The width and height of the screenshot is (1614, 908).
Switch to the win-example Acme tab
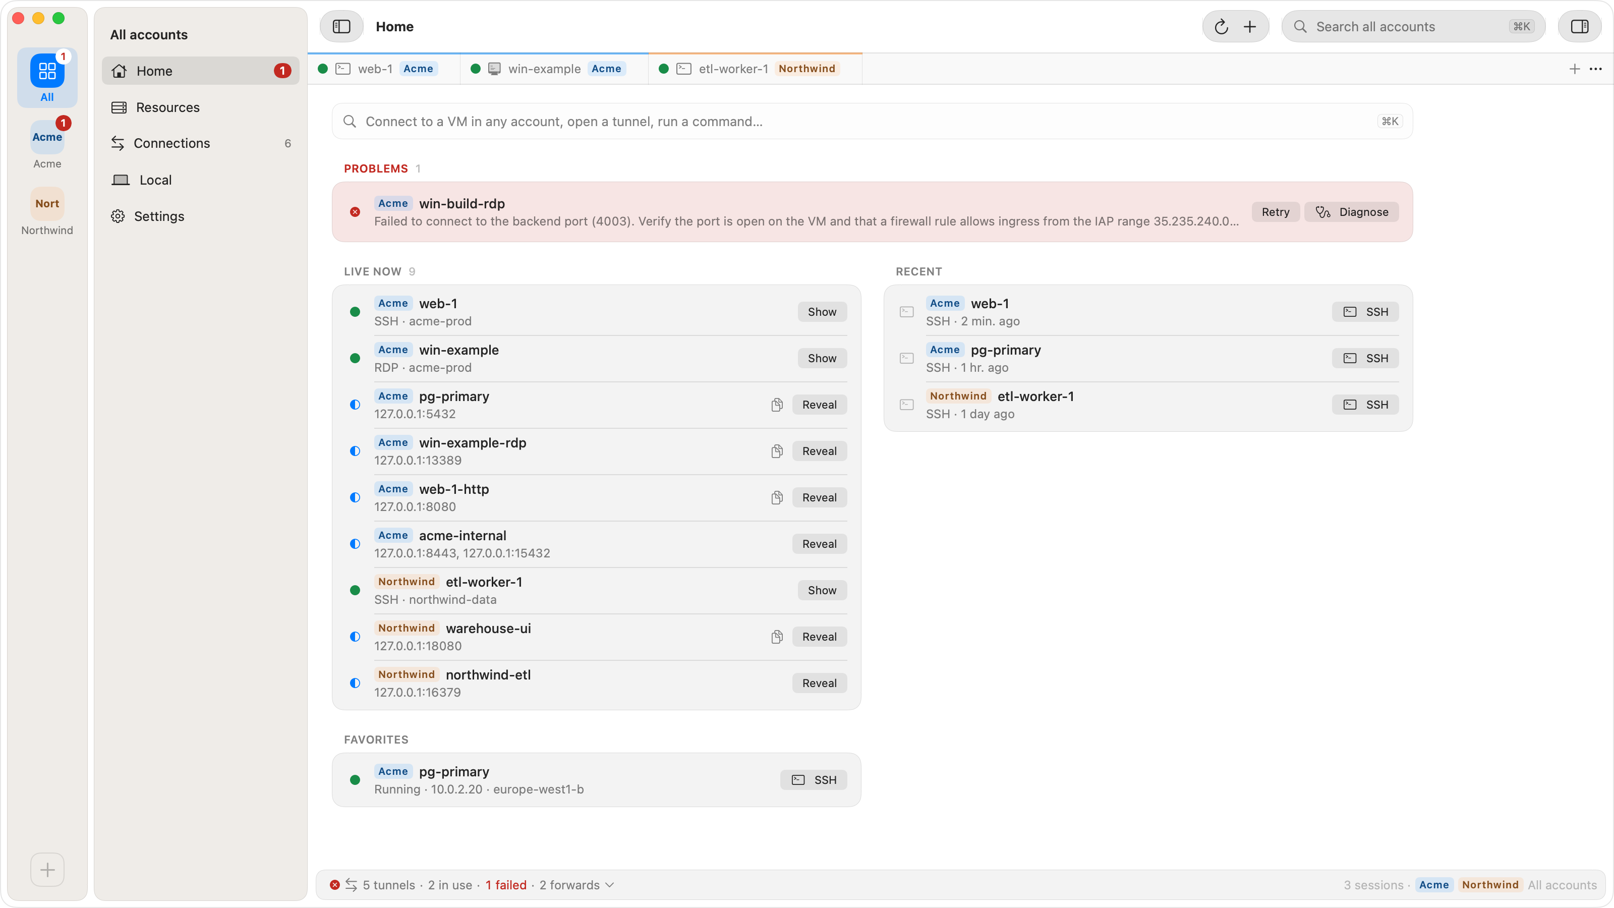point(554,69)
